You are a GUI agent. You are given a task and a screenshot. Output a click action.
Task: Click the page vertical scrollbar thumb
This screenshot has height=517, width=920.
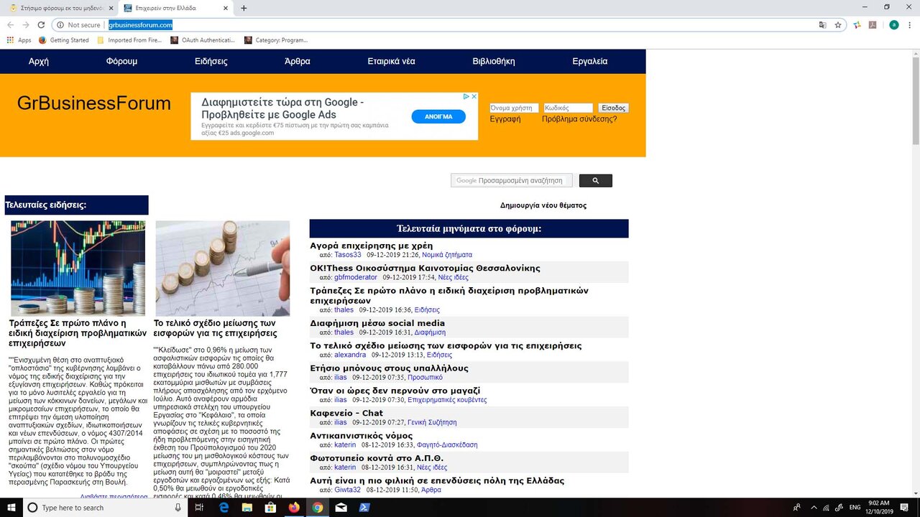[x=915, y=101]
